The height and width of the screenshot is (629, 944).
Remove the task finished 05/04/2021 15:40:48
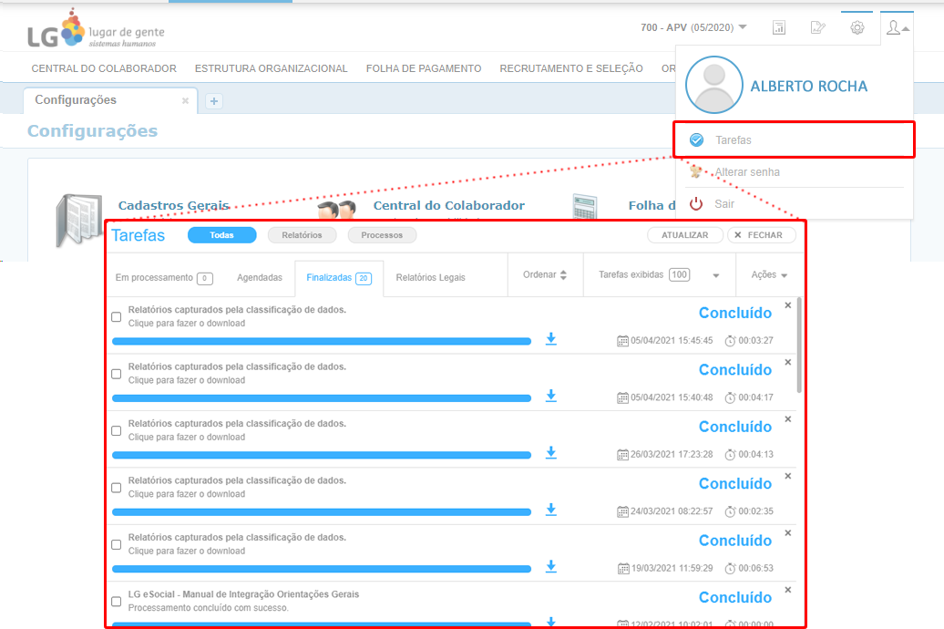[788, 362]
